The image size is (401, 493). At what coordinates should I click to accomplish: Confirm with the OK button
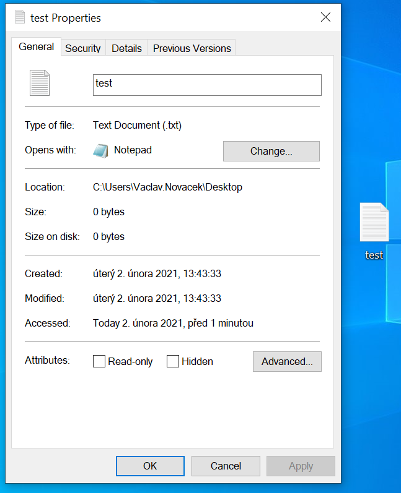(x=150, y=466)
